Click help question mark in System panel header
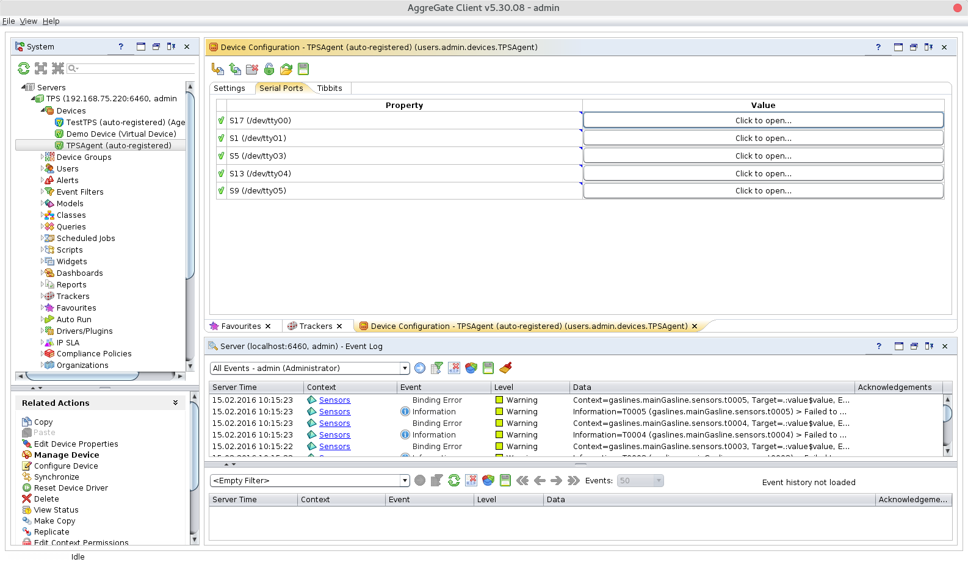968x562 pixels. 121,46
